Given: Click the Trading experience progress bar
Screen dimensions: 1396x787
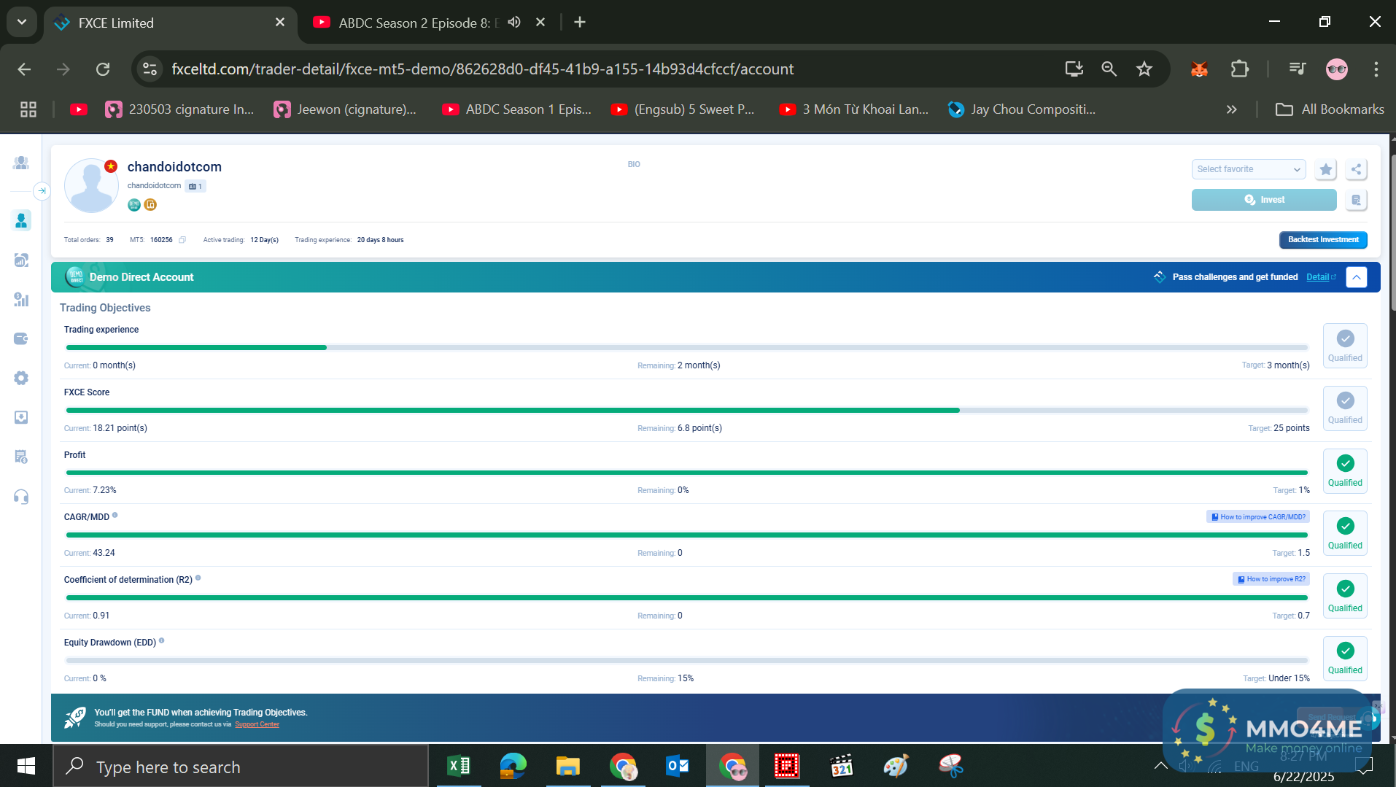Looking at the screenshot, I should click(687, 348).
